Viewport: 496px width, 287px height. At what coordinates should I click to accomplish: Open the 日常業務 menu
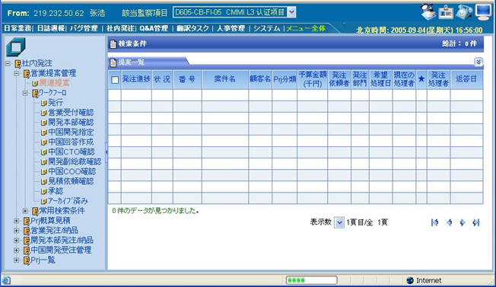tap(17, 28)
